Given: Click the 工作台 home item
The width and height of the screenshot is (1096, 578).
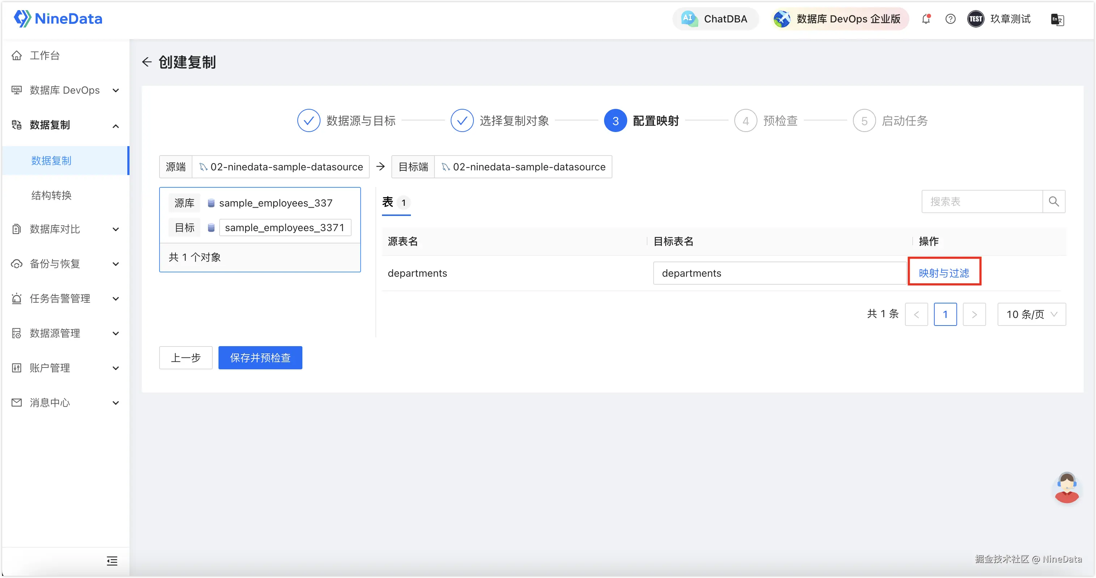Looking at the screenshot, I should [45, 55].
